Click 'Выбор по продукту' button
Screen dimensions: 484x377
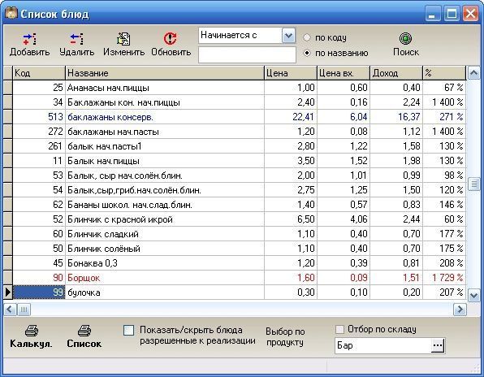285,337
